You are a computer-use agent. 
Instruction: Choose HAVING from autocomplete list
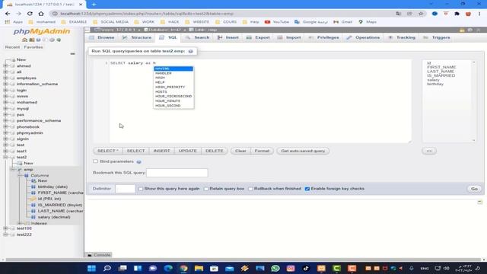tap(173, 68)
